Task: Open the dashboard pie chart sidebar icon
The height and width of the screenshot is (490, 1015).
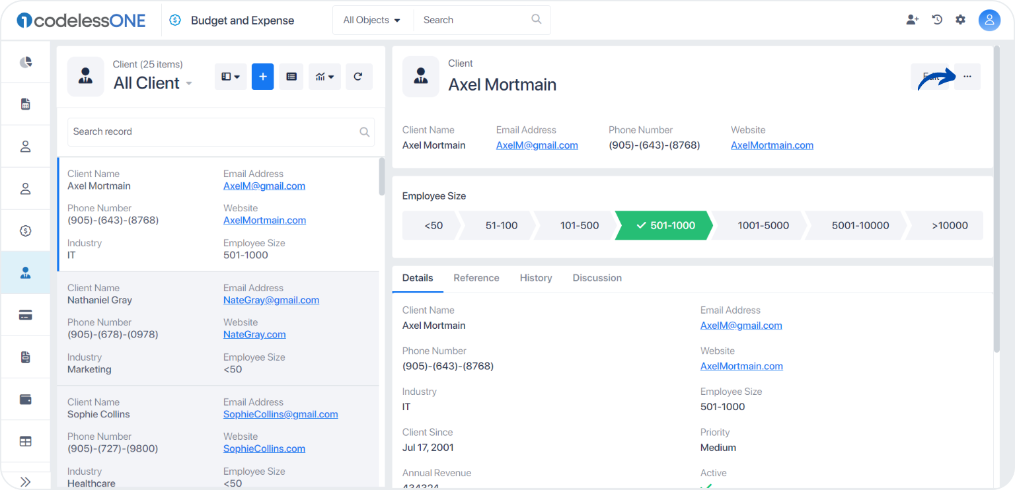Action: (x=26, y=62)
